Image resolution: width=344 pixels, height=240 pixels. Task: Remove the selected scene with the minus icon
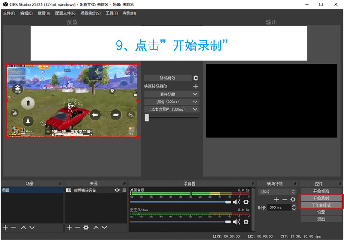tap(14, 228)
